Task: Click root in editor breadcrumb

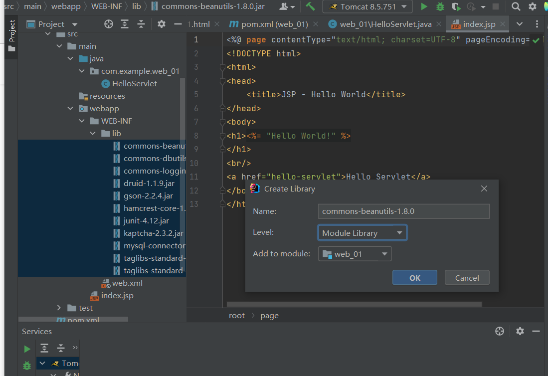Action: point(237,315)
